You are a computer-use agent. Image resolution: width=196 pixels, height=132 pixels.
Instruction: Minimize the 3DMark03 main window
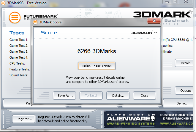click(167, 2)
